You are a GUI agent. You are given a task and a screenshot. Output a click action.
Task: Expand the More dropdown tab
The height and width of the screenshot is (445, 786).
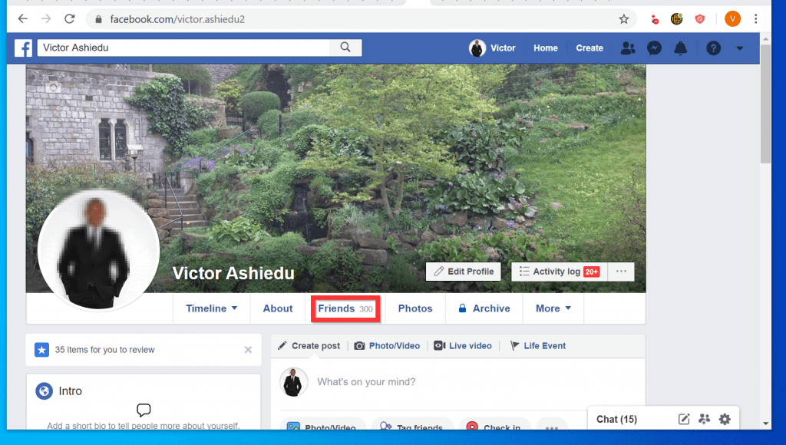click(553, 308)
